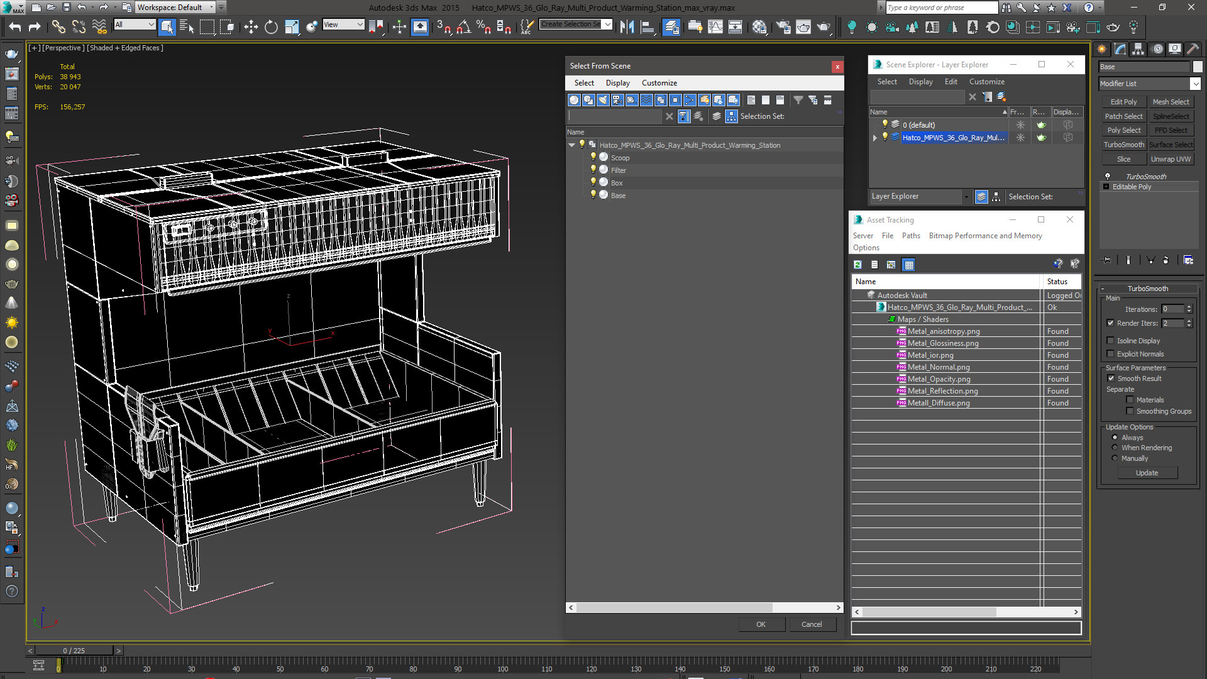Select the When Rendering radio button

tap(1115, 448)
